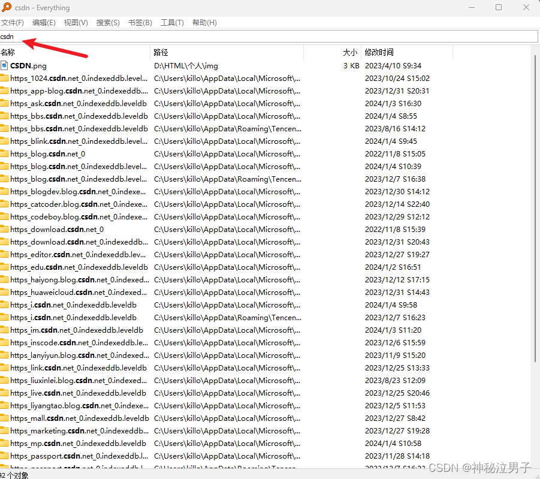The image size is (540, 479).
Task: Click the 3 KB size value
Action: (351, 65)
